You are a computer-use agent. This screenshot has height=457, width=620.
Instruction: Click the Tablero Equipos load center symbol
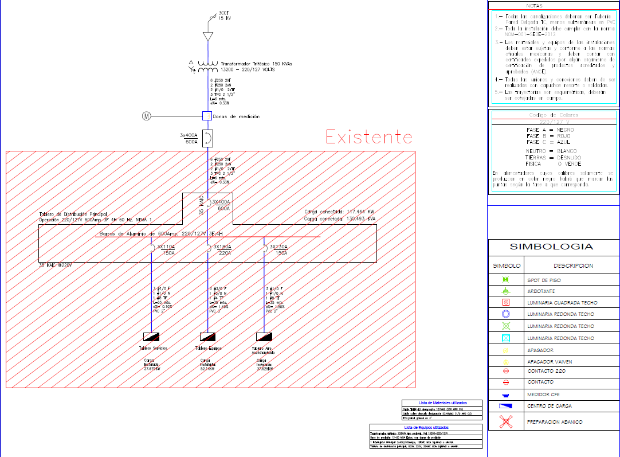pos(207,337)
